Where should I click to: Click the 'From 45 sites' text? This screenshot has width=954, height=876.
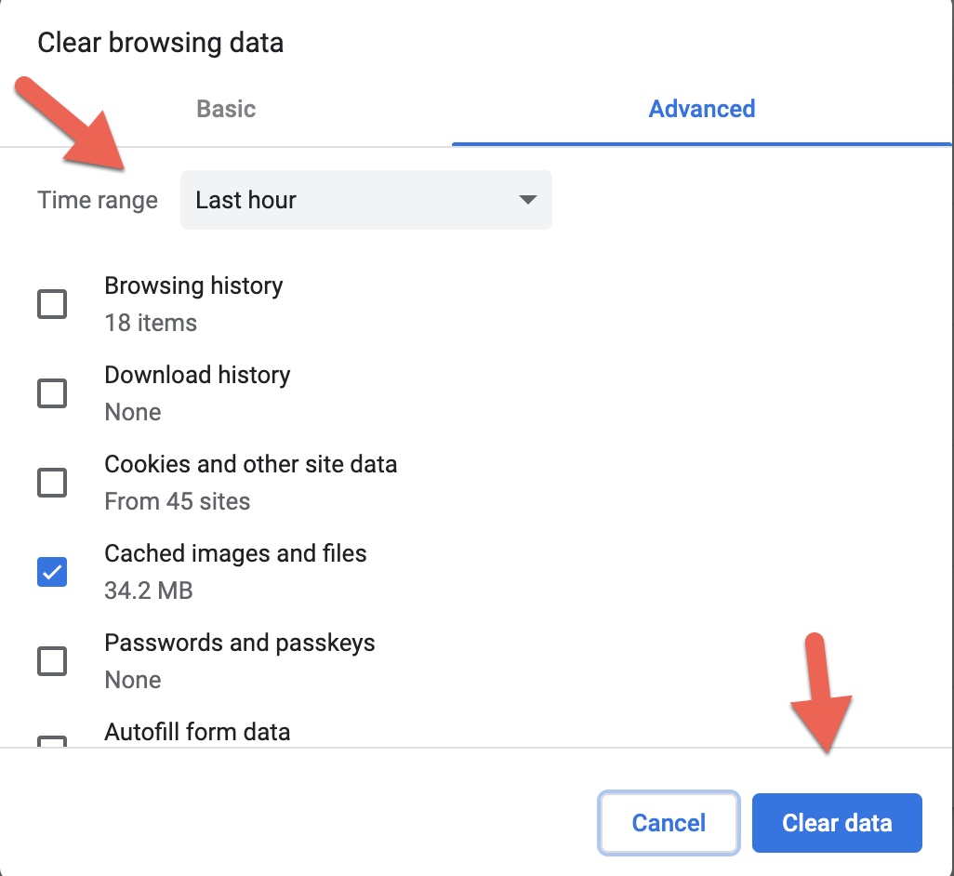(177, 501)
